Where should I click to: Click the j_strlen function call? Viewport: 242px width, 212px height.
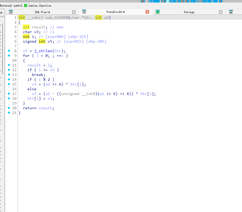(43, 51)
